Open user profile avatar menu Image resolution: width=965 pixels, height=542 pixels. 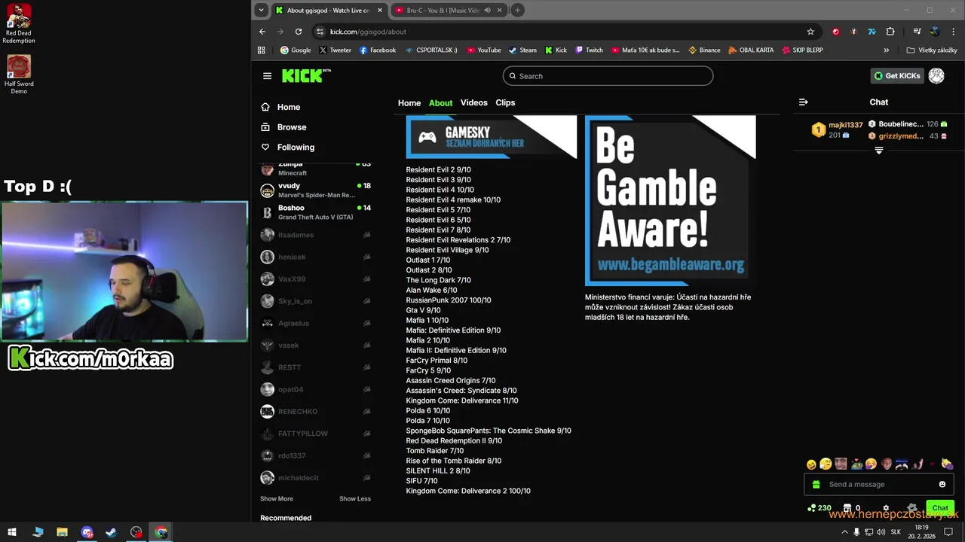pyautogui.click(x=936, y=76)
